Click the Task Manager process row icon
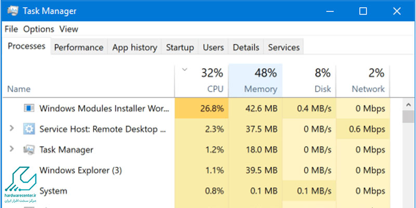 (x=29, y=150)
